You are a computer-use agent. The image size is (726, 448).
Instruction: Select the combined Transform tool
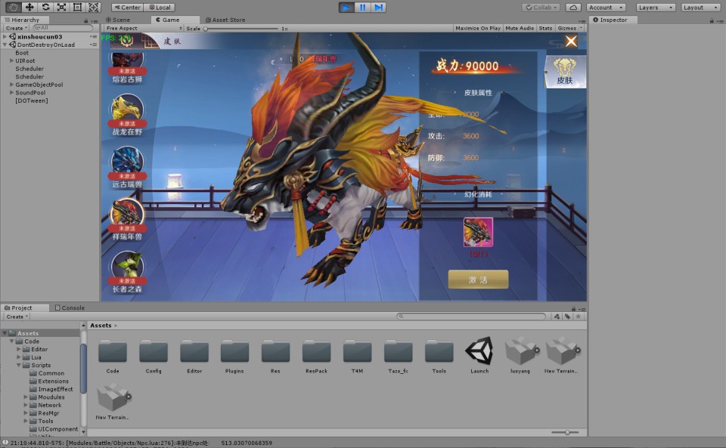(x=94, y=7)
